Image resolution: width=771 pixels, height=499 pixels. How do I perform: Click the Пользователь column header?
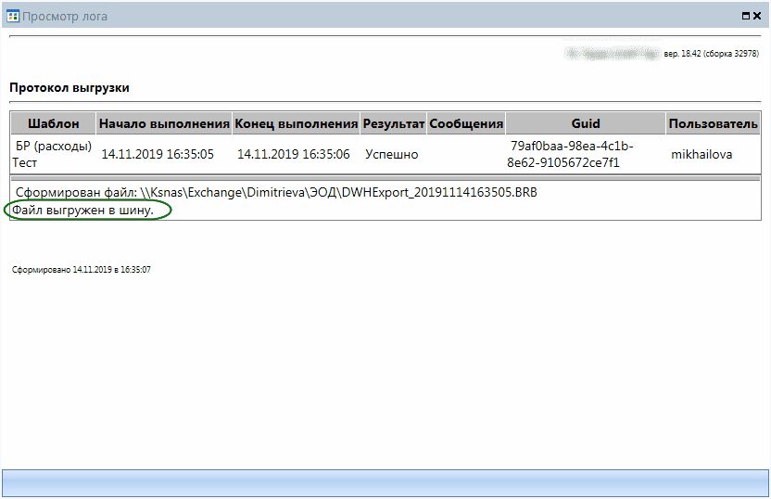(713, 123)
